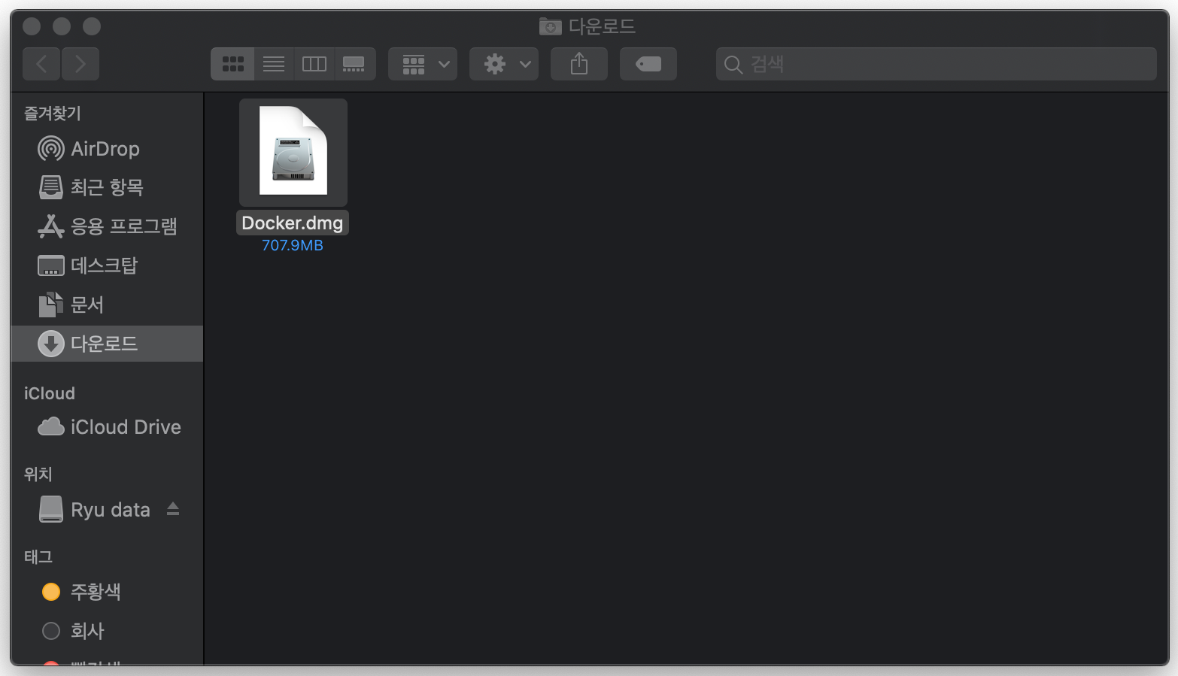Click the 태그 section header
1178x676 pixels.
click(38, 557)
